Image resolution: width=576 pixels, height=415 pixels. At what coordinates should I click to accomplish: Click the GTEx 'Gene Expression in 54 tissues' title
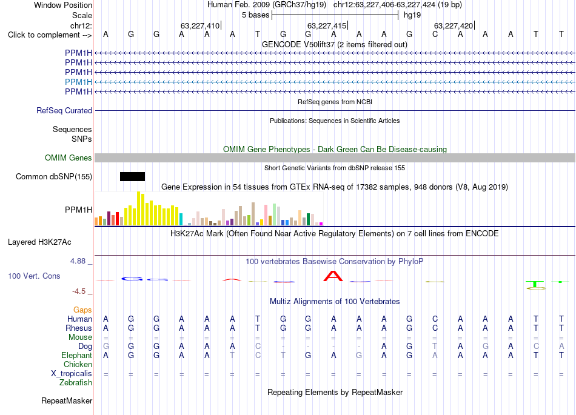(335, 187)
